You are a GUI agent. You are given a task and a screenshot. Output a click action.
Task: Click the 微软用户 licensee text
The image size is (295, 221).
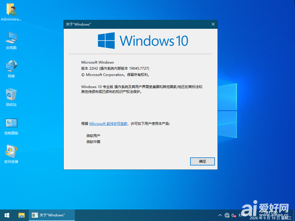pyautogui.click(x=93, y=136)
